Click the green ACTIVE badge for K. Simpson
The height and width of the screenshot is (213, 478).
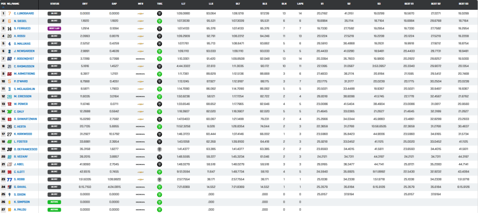[54, 202]
